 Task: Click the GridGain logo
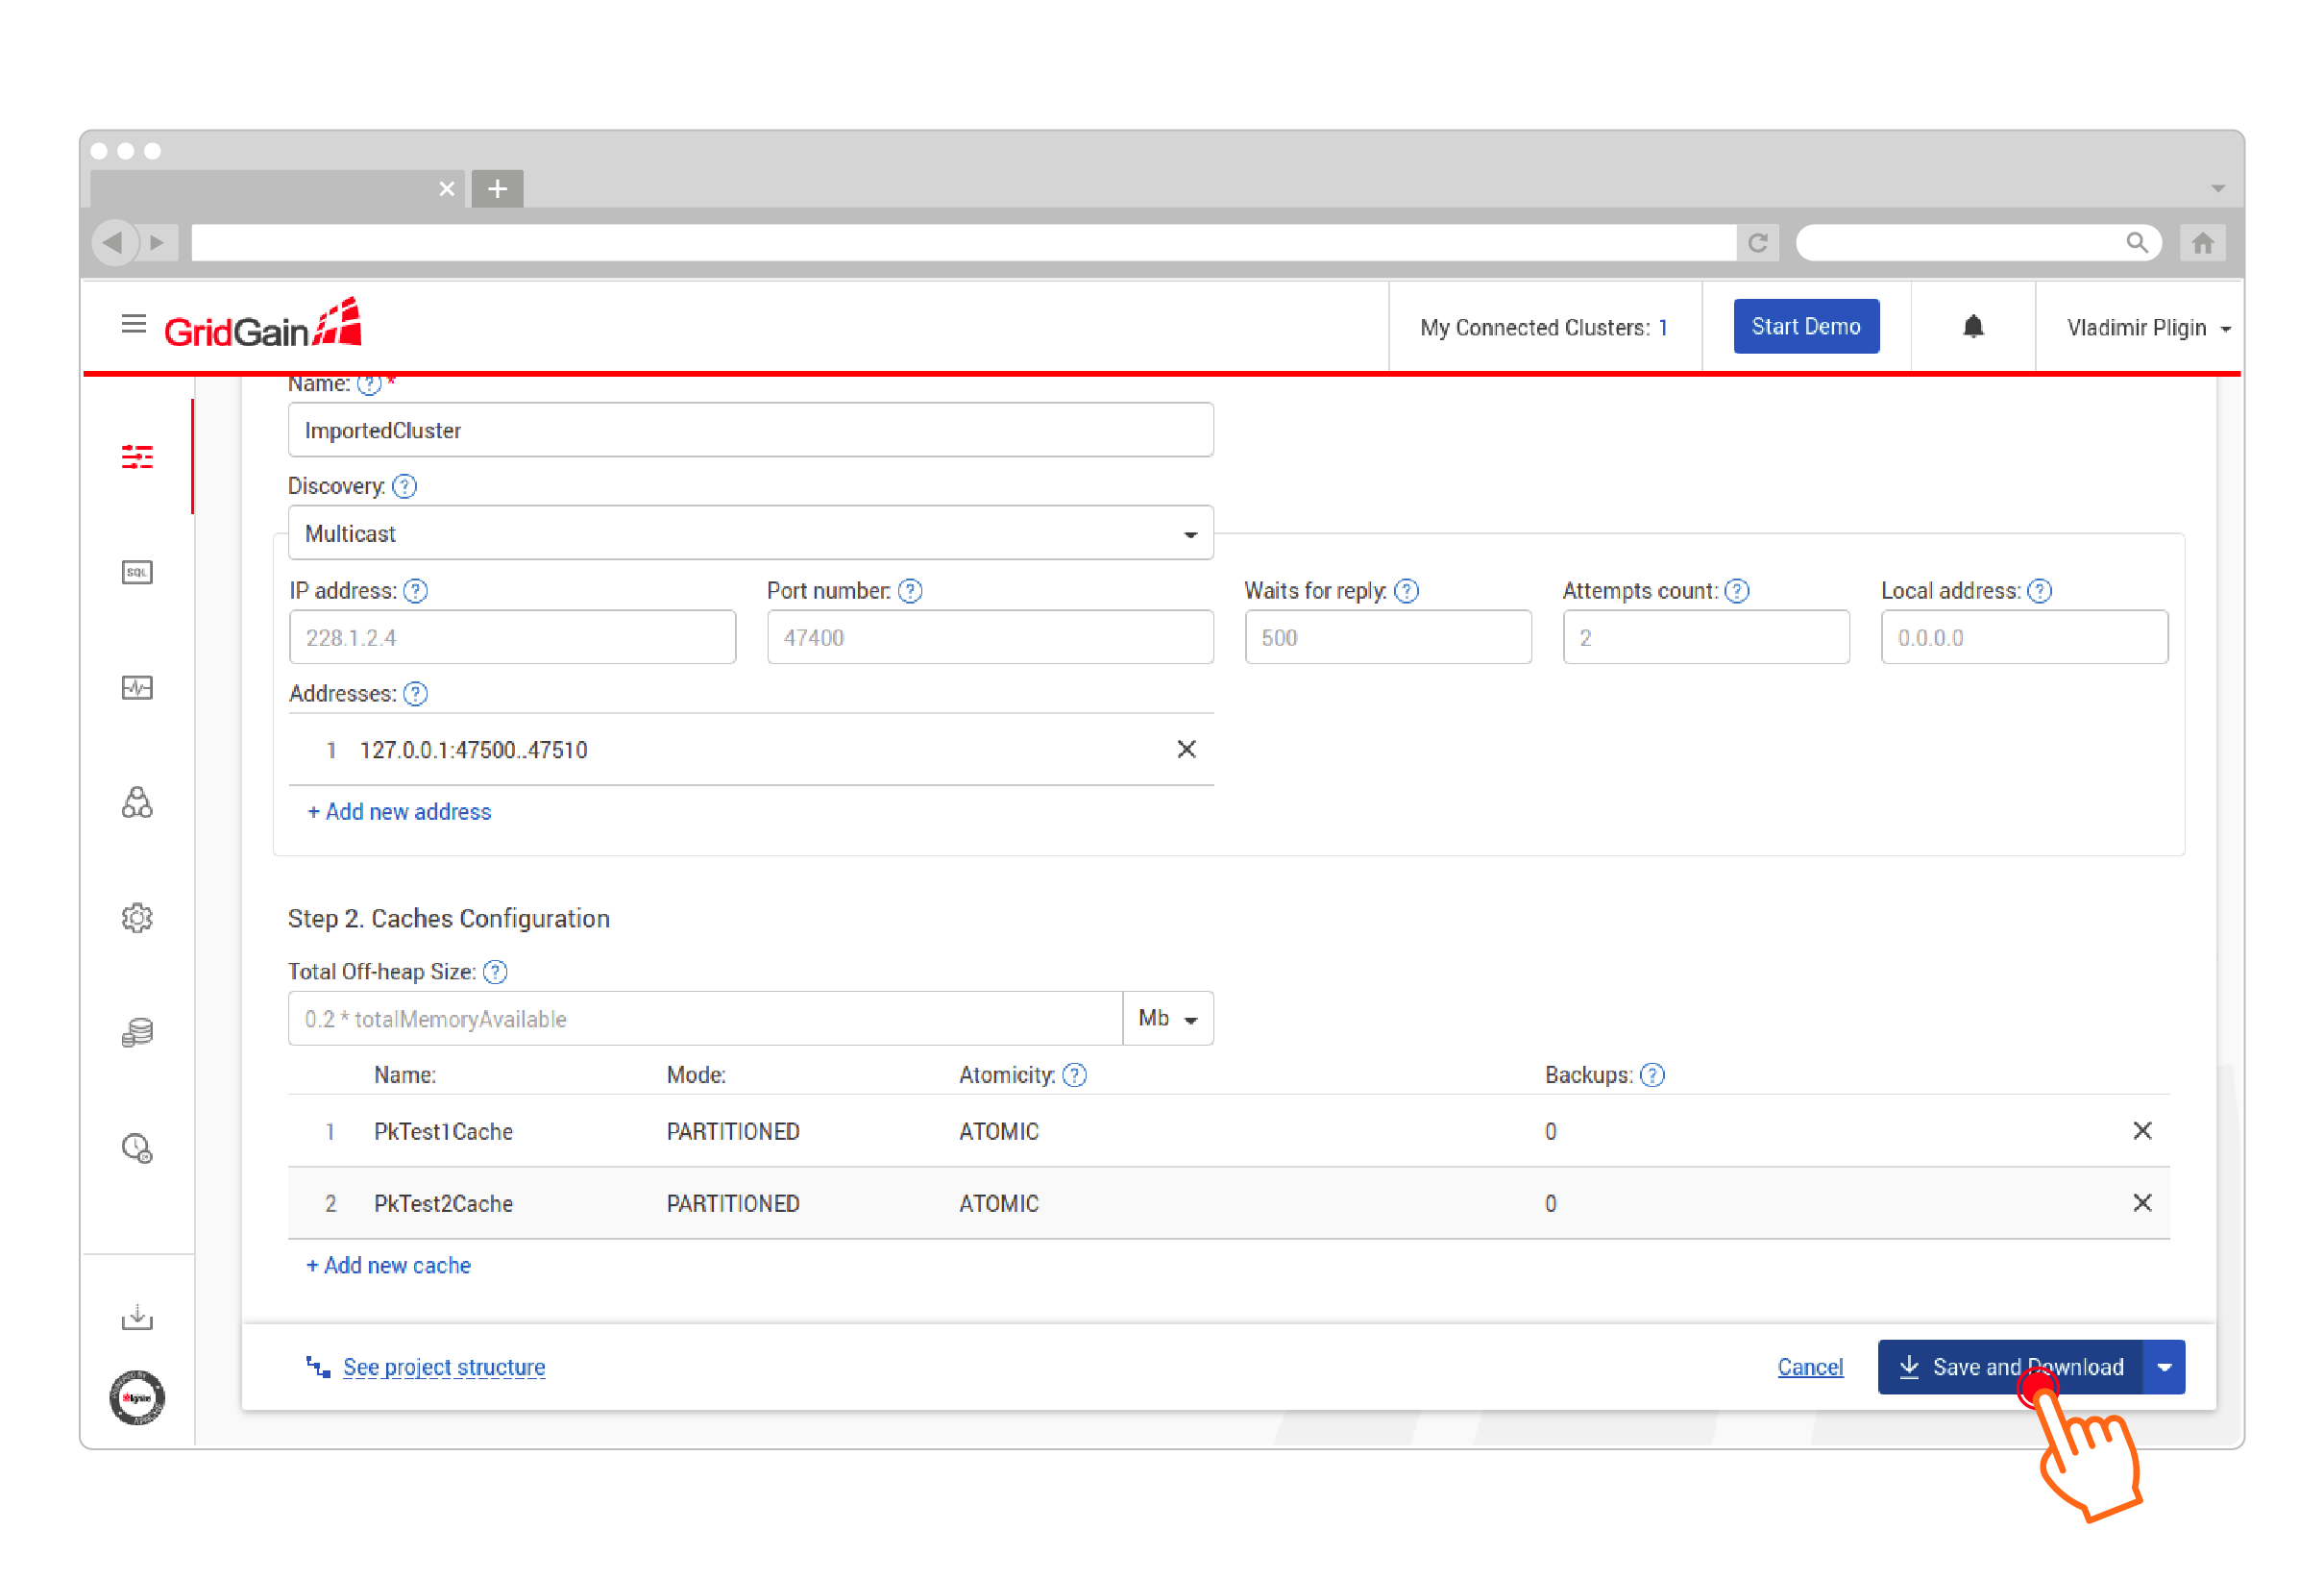[262, 324]
